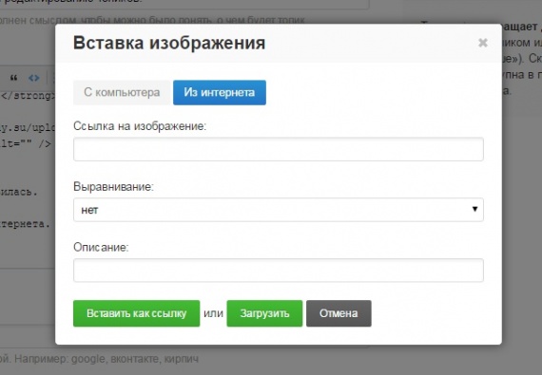Cancel with the Отмена button
542x375 pixels.
pyautogui.click(x=339, y=313)
